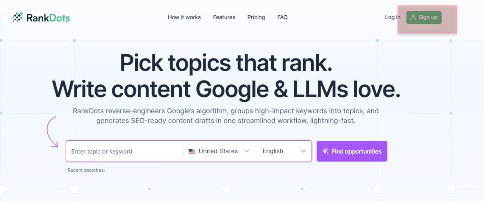Click the user icon in Sign up

point(413,17)
